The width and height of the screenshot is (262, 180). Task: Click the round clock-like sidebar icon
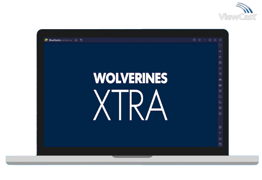coord(220,113)
